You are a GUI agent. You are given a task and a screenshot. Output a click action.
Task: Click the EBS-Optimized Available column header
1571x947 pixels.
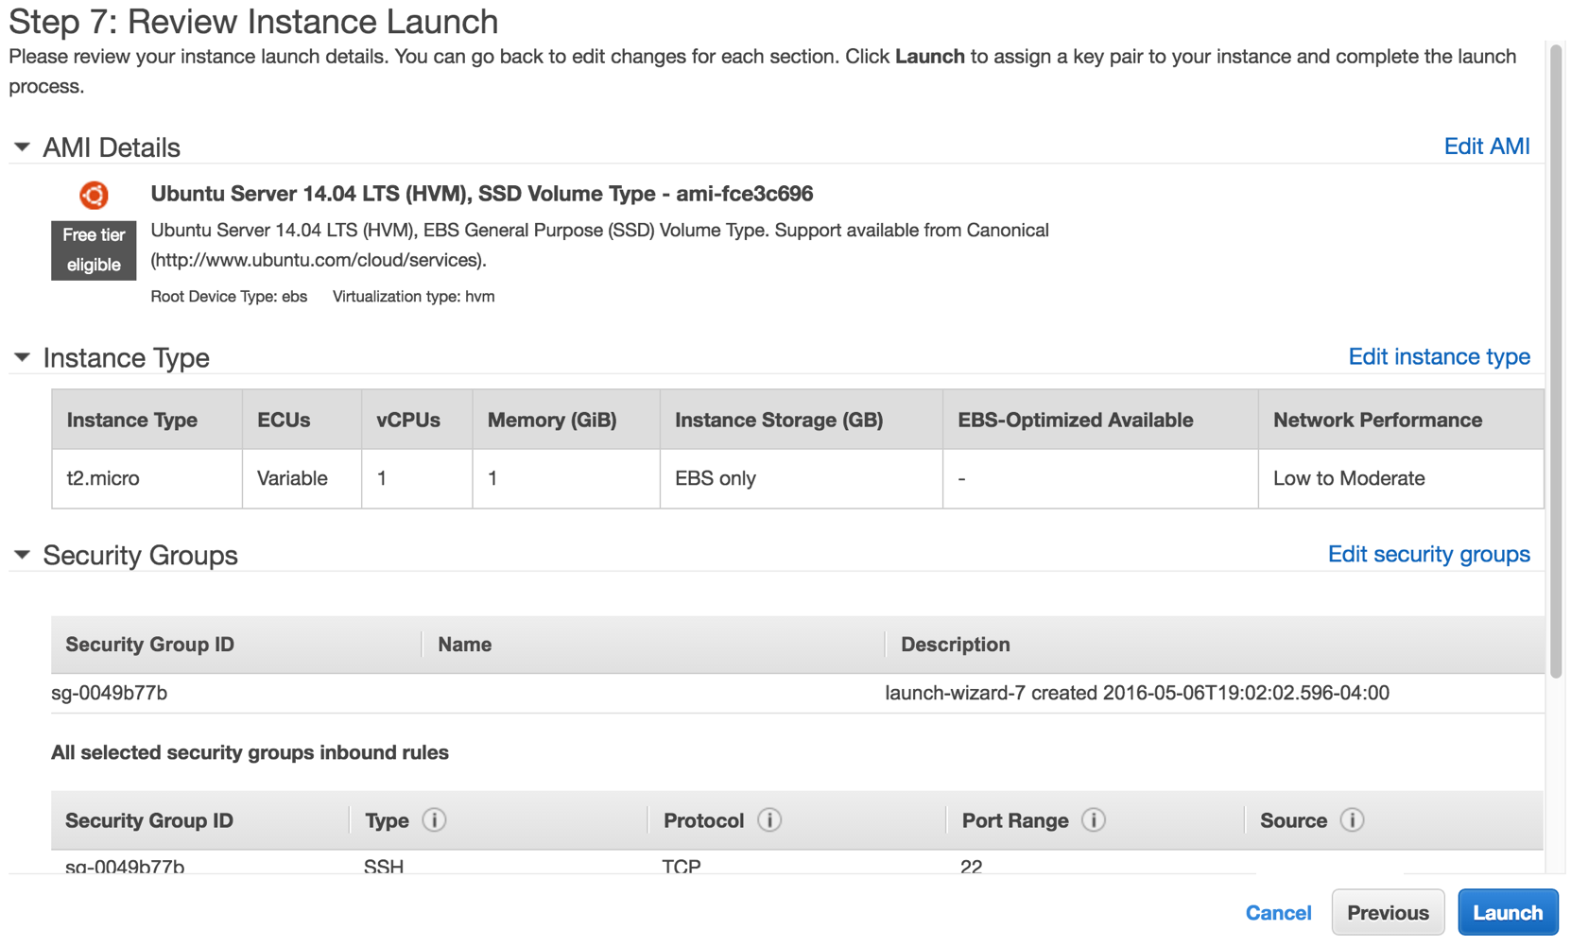click(x=1100, y=420)
